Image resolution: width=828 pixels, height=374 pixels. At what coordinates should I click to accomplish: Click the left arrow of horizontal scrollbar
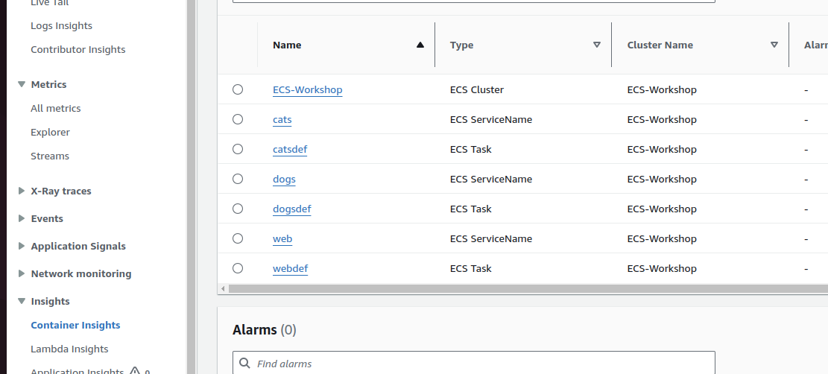[223, 288]
